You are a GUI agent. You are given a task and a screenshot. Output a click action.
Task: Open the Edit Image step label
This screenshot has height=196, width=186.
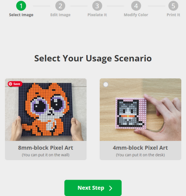pos(60,15)
